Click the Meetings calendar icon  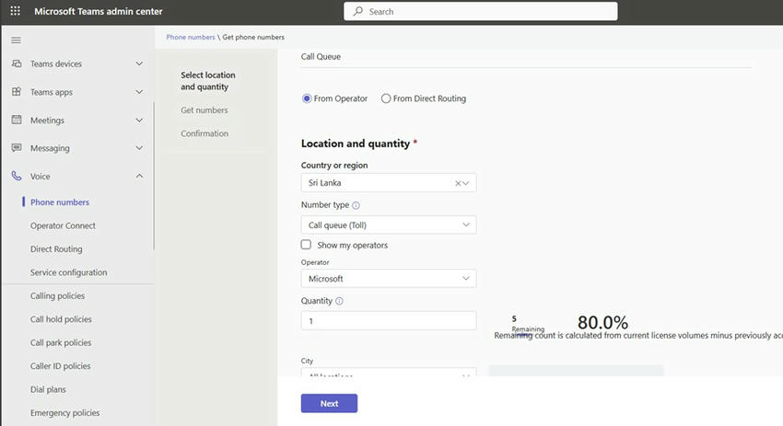tap(17, 120)
